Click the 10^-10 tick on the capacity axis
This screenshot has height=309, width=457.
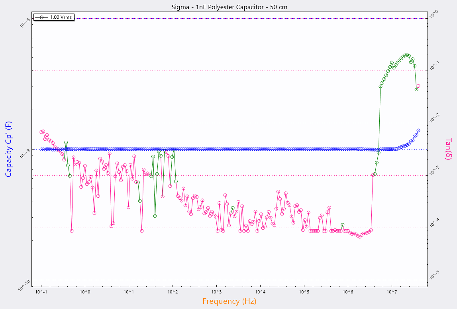click(x=25, y=283)
